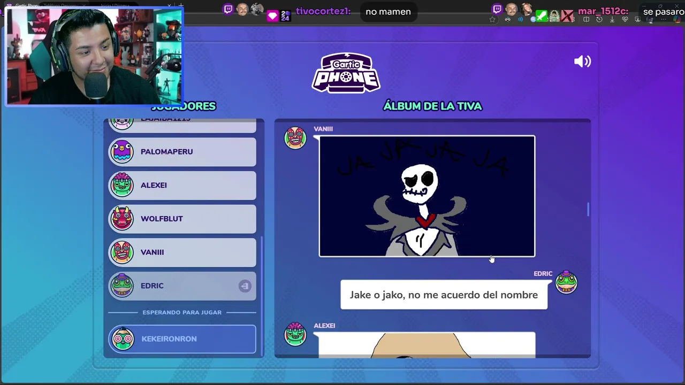Open a new browser tab with plus
685x385 pixels.
(x=180, y=6)
